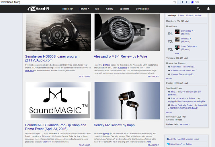
Task: Click 'here' link in Sendiy article
Action: point(149,142)
